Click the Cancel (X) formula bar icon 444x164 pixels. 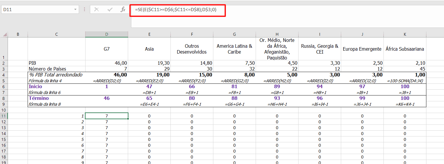(96, 10)
